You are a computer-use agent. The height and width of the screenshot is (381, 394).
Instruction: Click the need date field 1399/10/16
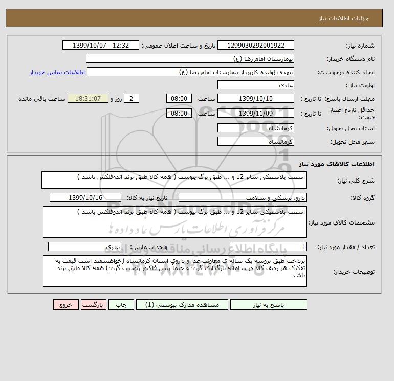85,197
